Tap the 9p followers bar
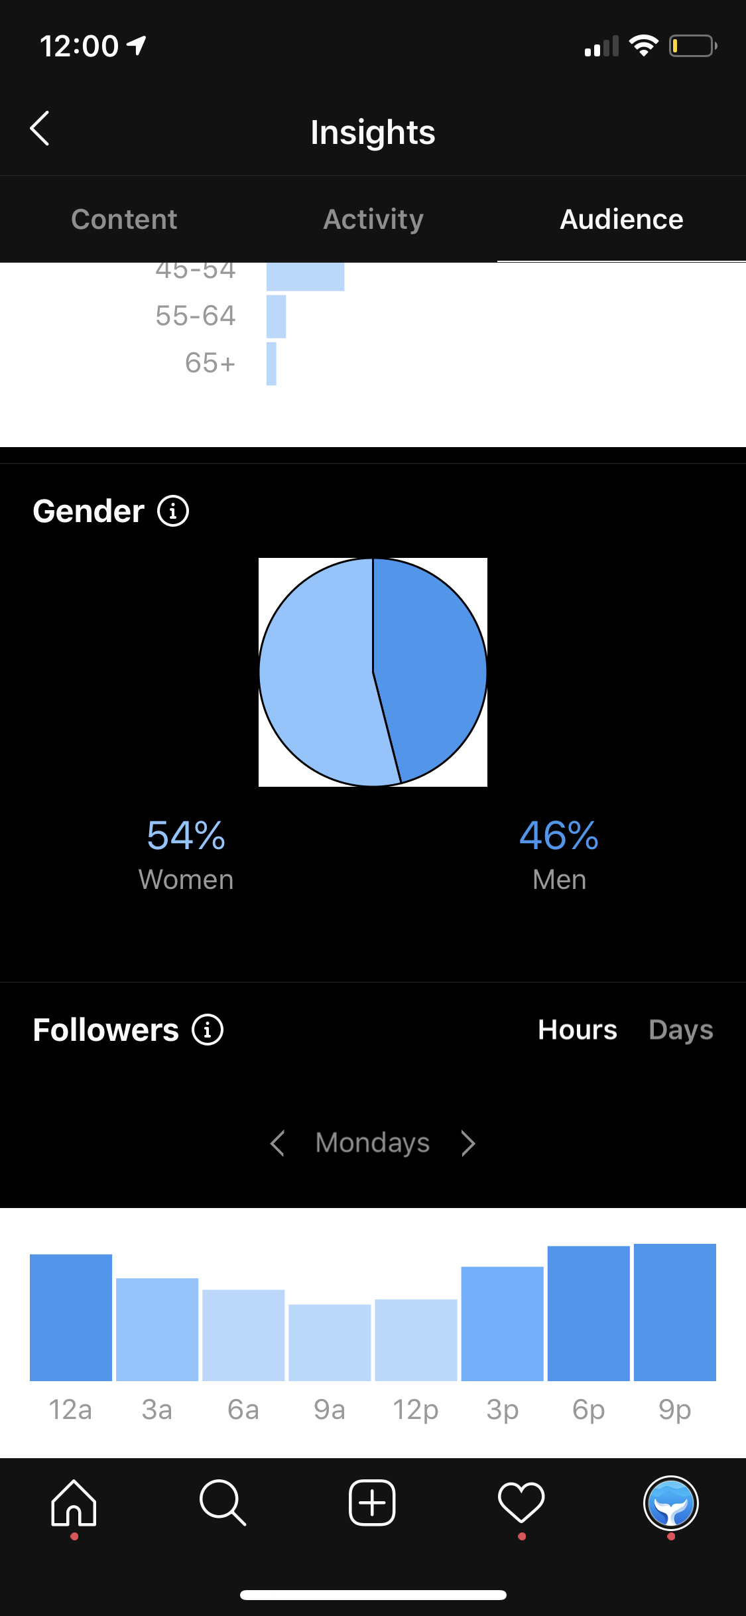The width and height of the screenshot is (746, 1616). click(675, 1312)
